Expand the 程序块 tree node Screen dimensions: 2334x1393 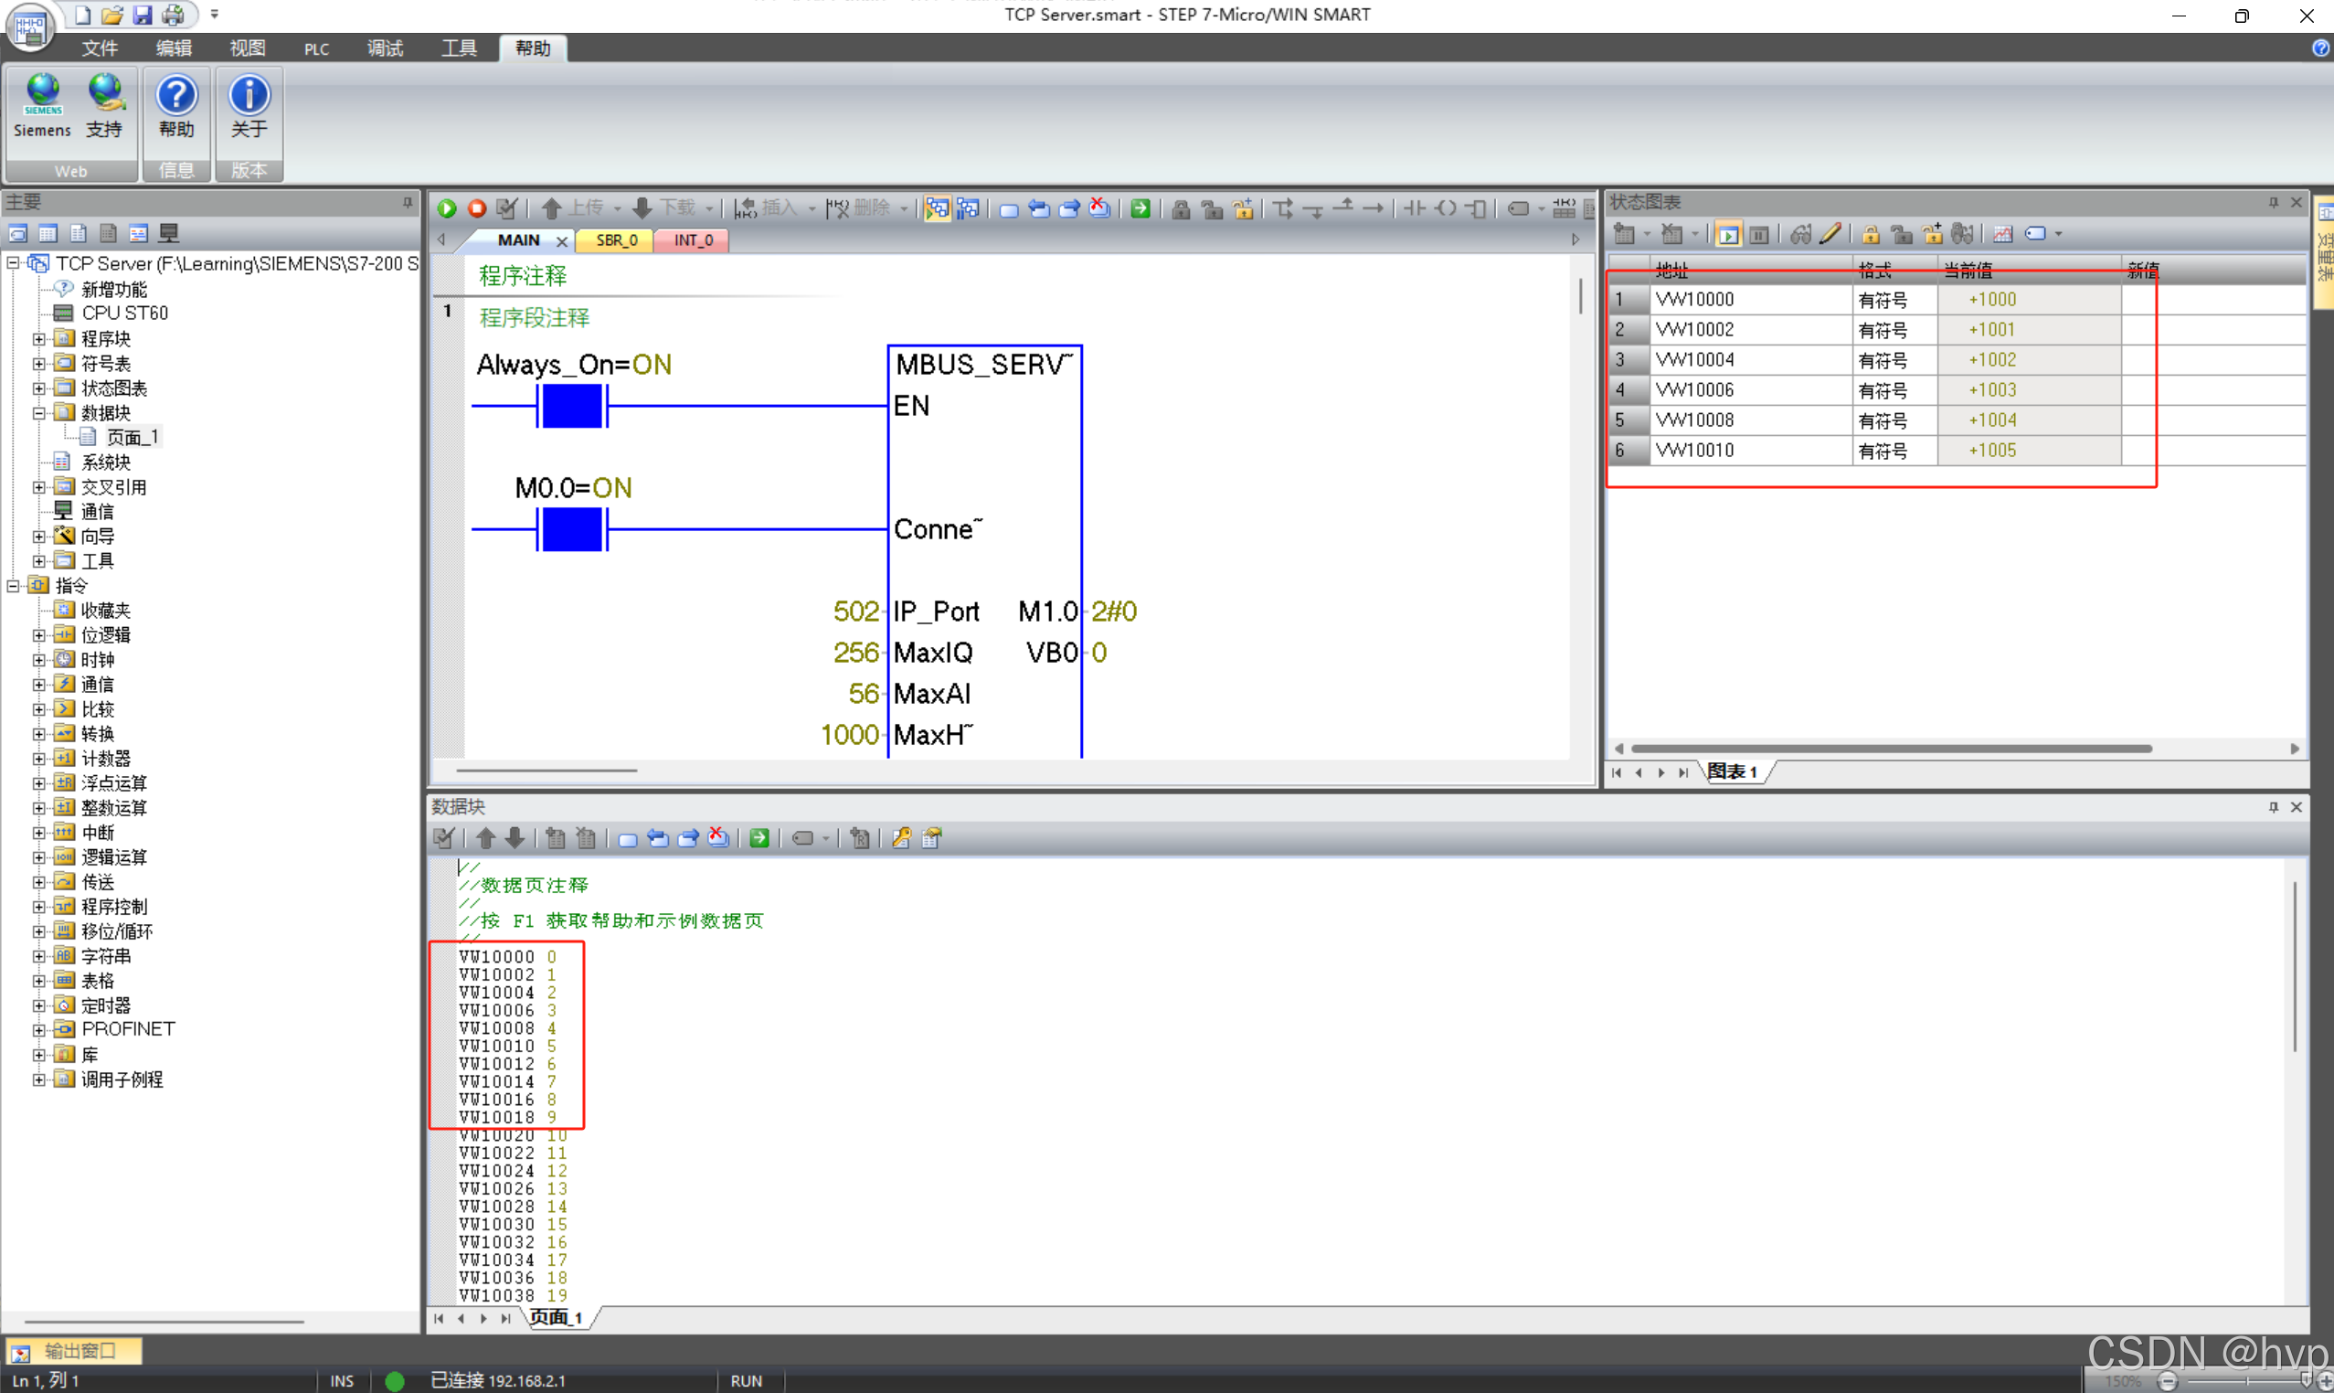click(x=38, y=338)
